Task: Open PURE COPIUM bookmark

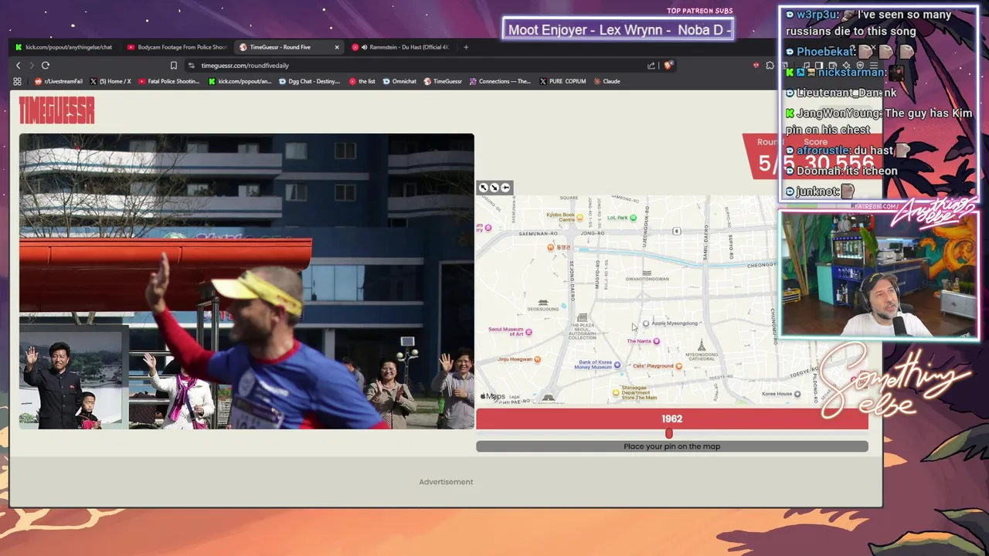Action: tap(562, 81)
